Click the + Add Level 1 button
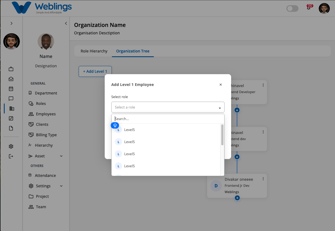This screenshot has width=335, height=231. pos(95,71)
